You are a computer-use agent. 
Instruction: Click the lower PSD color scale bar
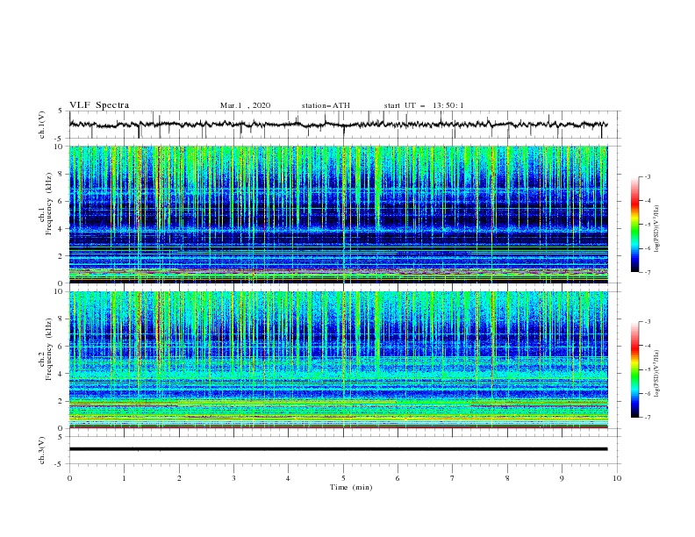634,369
